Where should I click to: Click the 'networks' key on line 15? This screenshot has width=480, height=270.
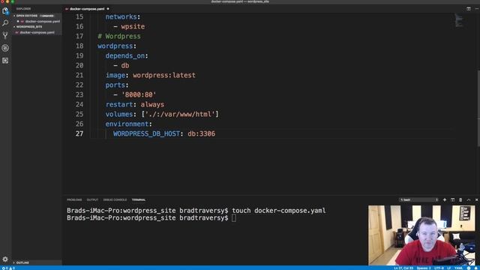[121, 16]
